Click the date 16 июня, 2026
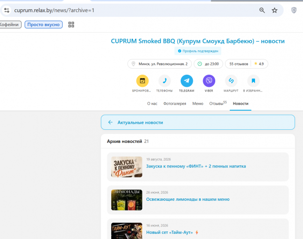 pyautogui.click(x=157, y=225)
